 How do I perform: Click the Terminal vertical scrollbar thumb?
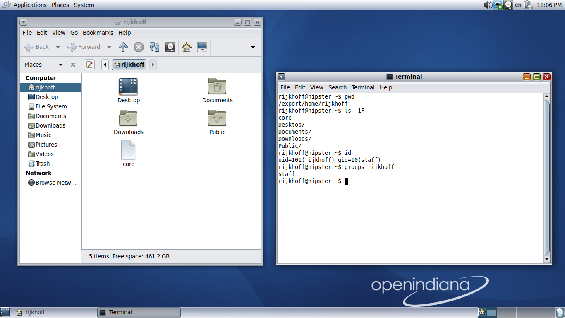pyautogui.click(x=547, y=178)
